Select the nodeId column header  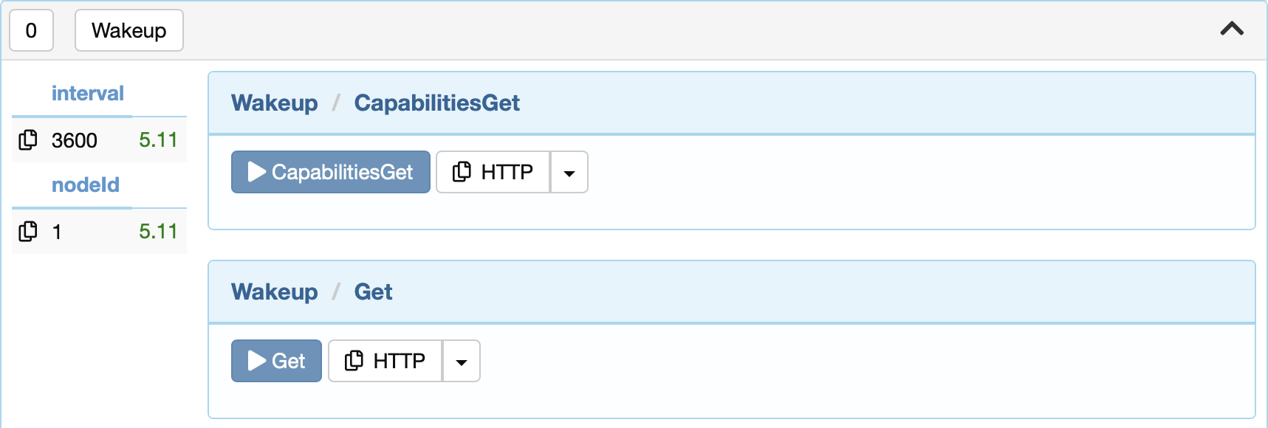(86, 185)
